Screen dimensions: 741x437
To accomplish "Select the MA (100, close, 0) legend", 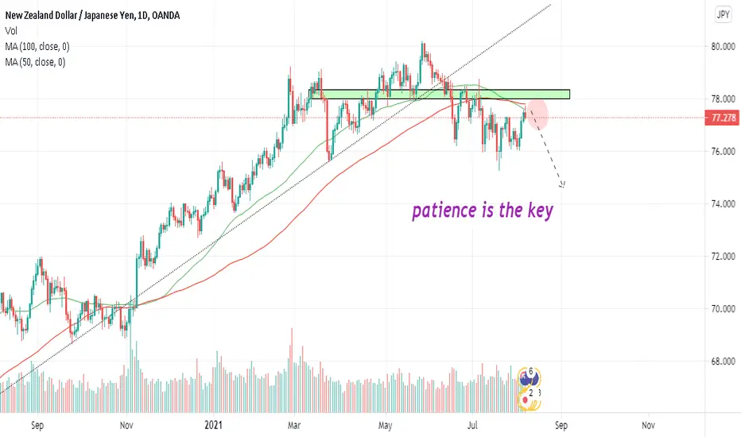I will tap(37, 46).
